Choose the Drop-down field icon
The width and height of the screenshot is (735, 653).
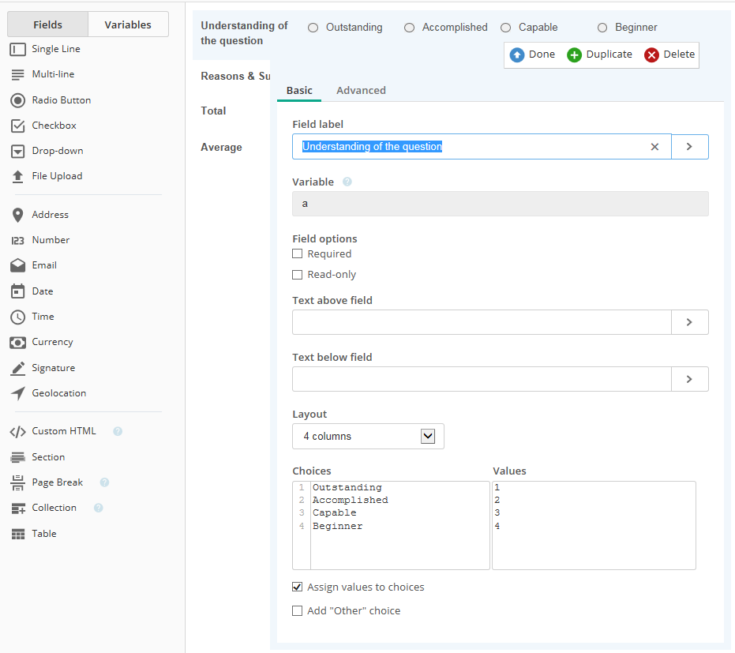(18, 152)
